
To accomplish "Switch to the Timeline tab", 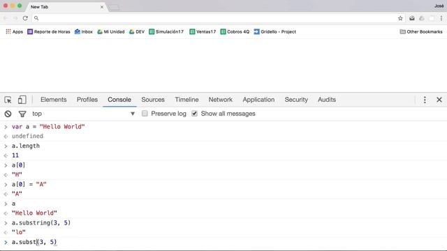I will [186, 100].
